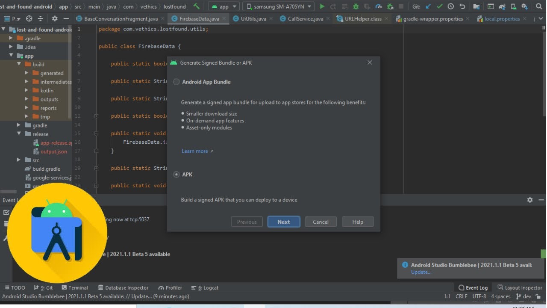
Task: Click the Help button in dialog
Action: click(x=358, y=222)
